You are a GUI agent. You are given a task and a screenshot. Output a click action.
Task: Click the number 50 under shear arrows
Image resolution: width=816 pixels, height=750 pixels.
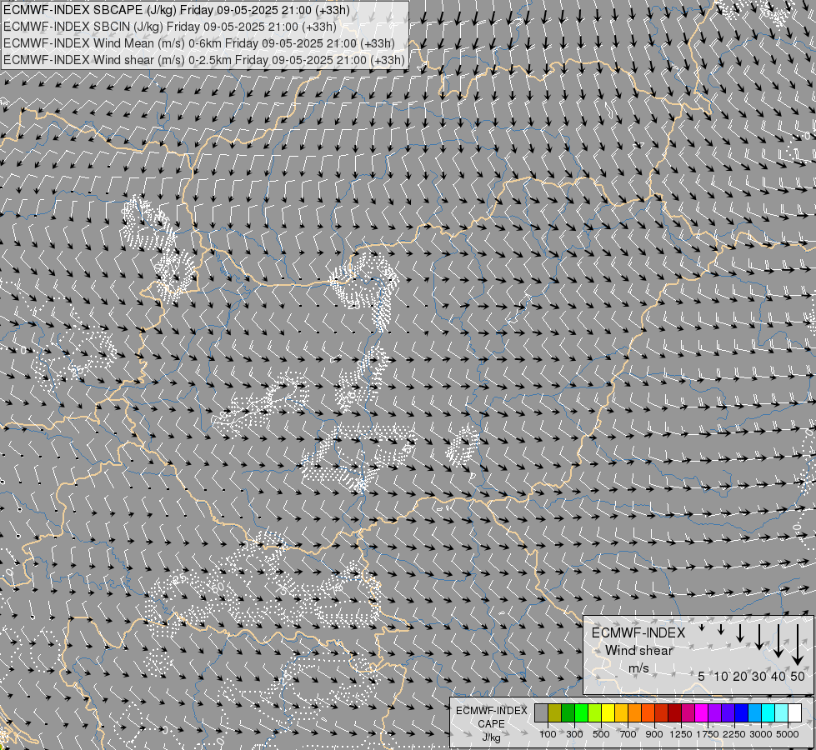click(798, 676)
